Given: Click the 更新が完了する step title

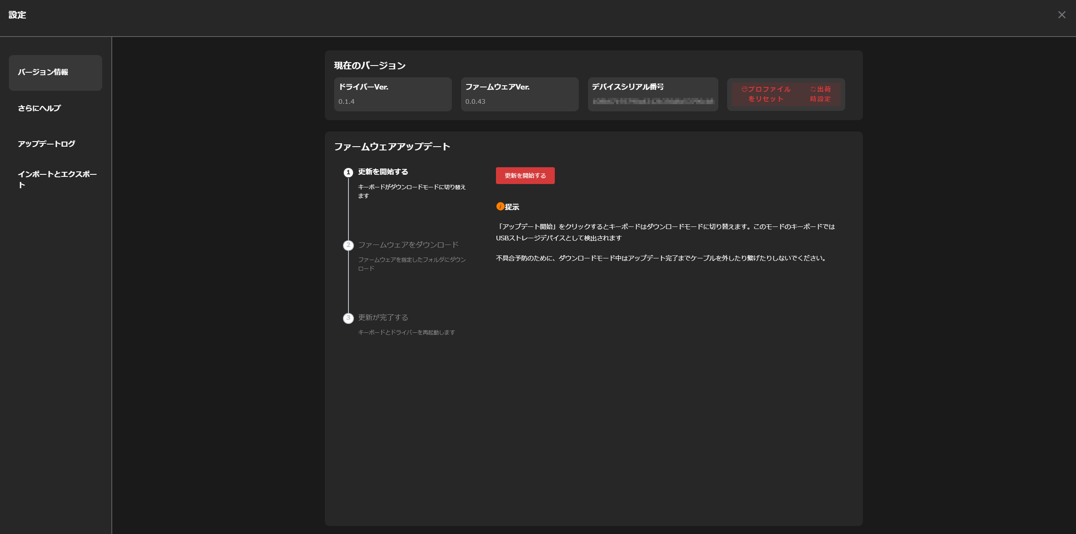Looking at the screenshot, I should tap(383, 317).
